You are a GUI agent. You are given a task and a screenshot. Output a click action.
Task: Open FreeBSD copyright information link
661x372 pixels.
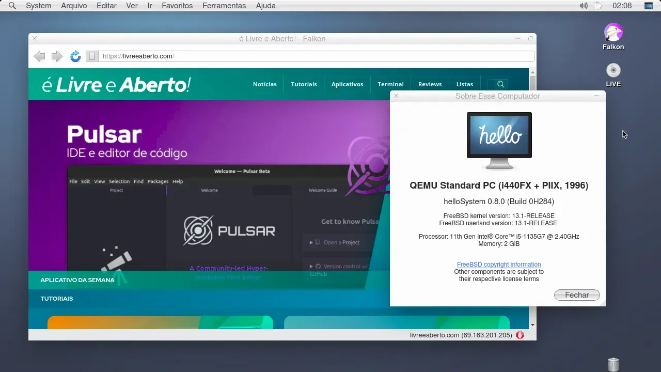point(499,265)
